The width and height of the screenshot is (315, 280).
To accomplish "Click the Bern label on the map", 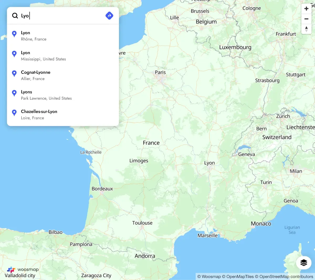I will [261, 129].
